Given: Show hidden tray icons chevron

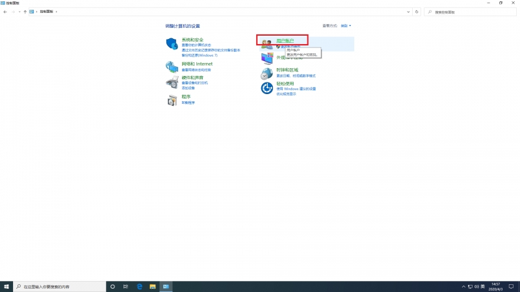Looking at the screenshot, I should coord(463,287).
